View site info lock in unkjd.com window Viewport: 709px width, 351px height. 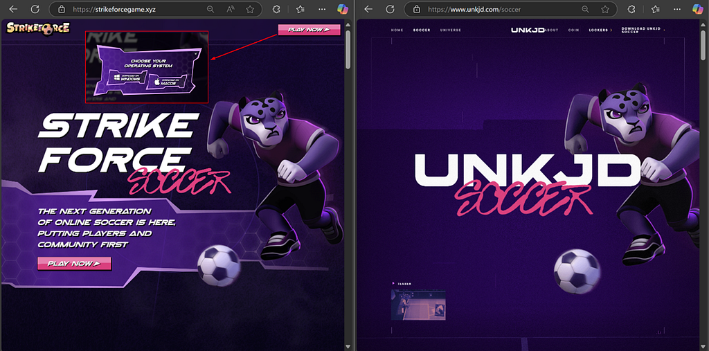(417, 9)
